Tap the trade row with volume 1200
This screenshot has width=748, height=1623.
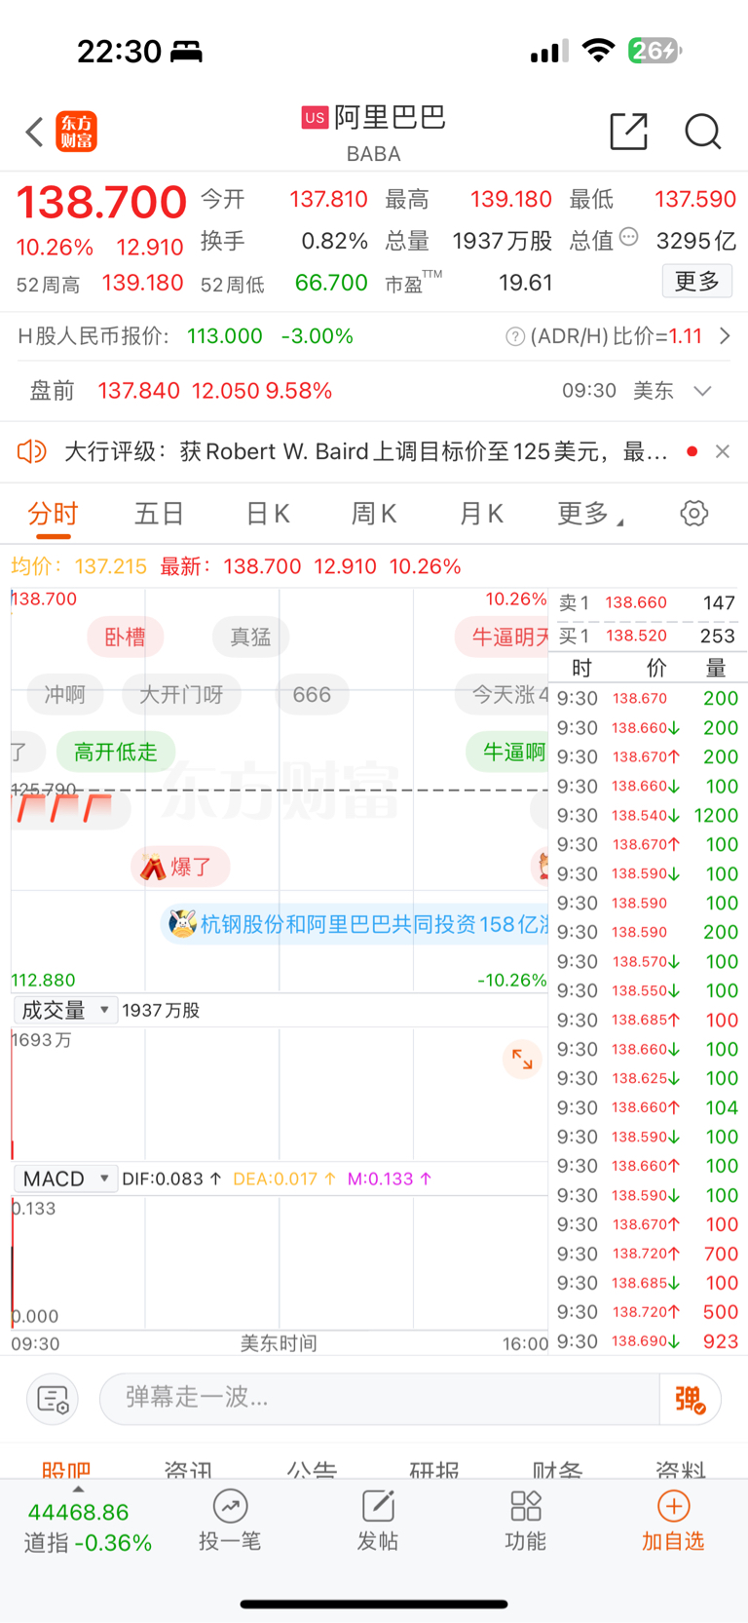click(647, 815)
